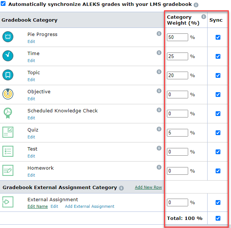This screenshot has height=228, width=231.
Task: Click Add External Assignment link
Action: tap(90, 206)
